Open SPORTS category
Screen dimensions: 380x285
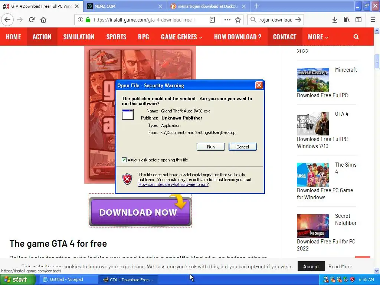tap(116, 37)
